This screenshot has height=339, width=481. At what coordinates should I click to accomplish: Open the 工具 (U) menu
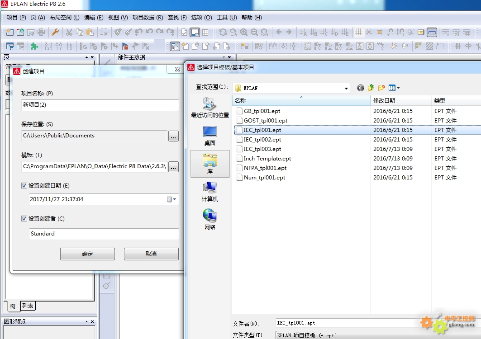tap(227, 18)
